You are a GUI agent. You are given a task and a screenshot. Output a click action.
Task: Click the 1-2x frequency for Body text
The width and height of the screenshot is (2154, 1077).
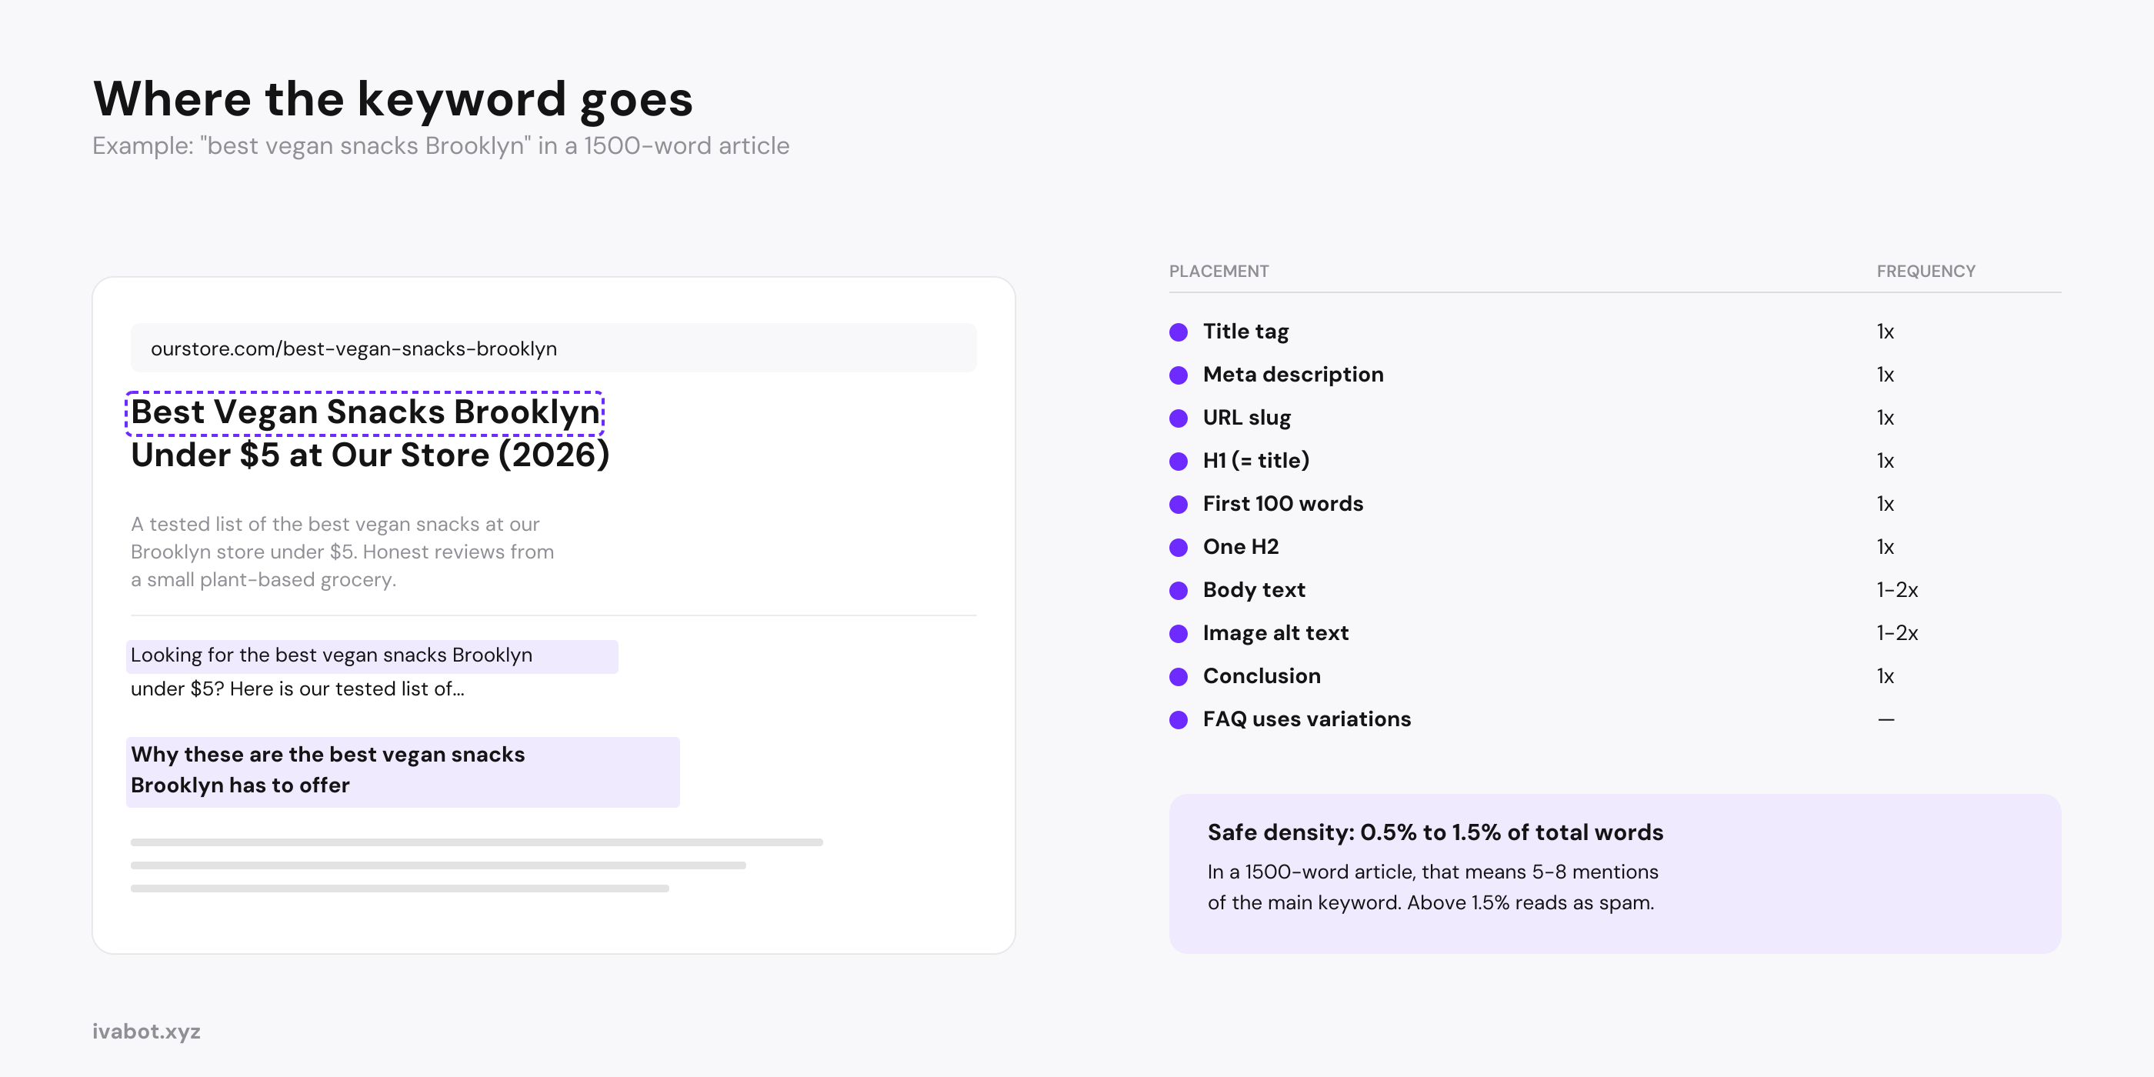(x=1896, y=590)
